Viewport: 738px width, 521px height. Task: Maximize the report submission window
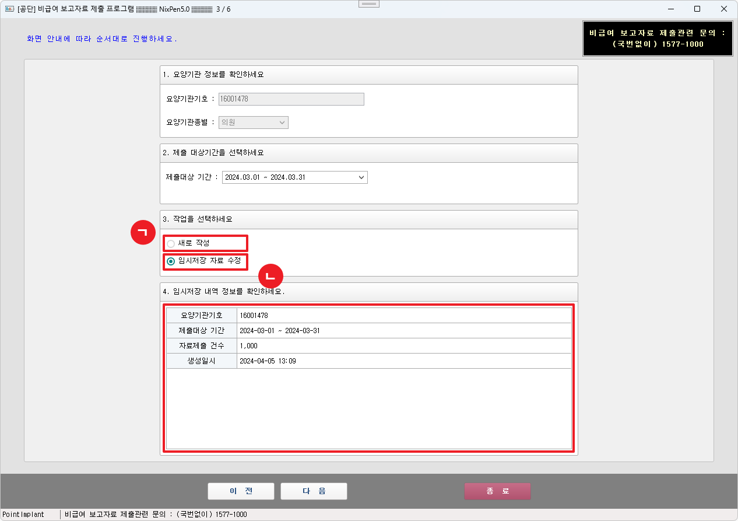[697, 9]
